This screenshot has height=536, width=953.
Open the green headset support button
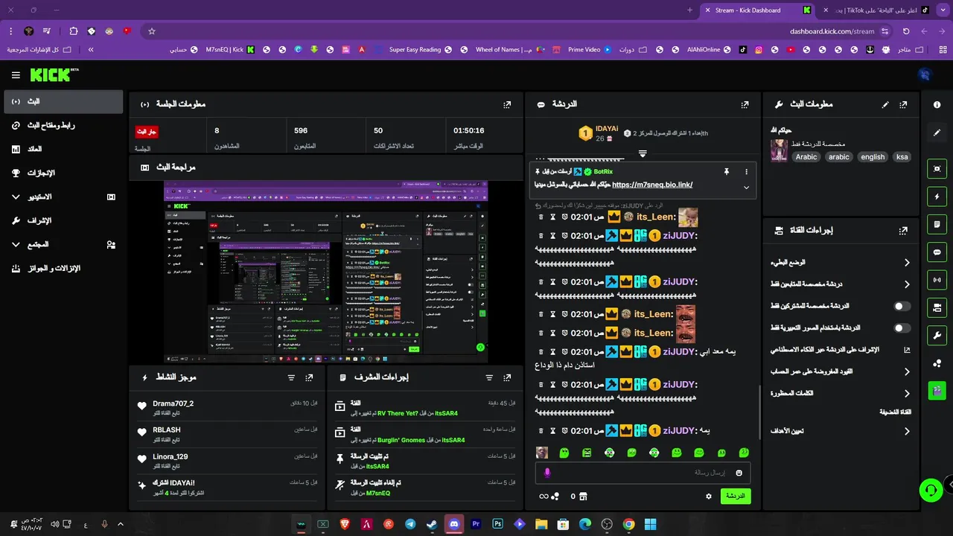click(931, 490)
